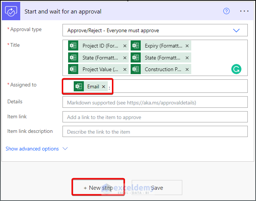This screenshot has width=256, height=201.
Task: Focus the Item link description field
Action: (x=155, y=132)
